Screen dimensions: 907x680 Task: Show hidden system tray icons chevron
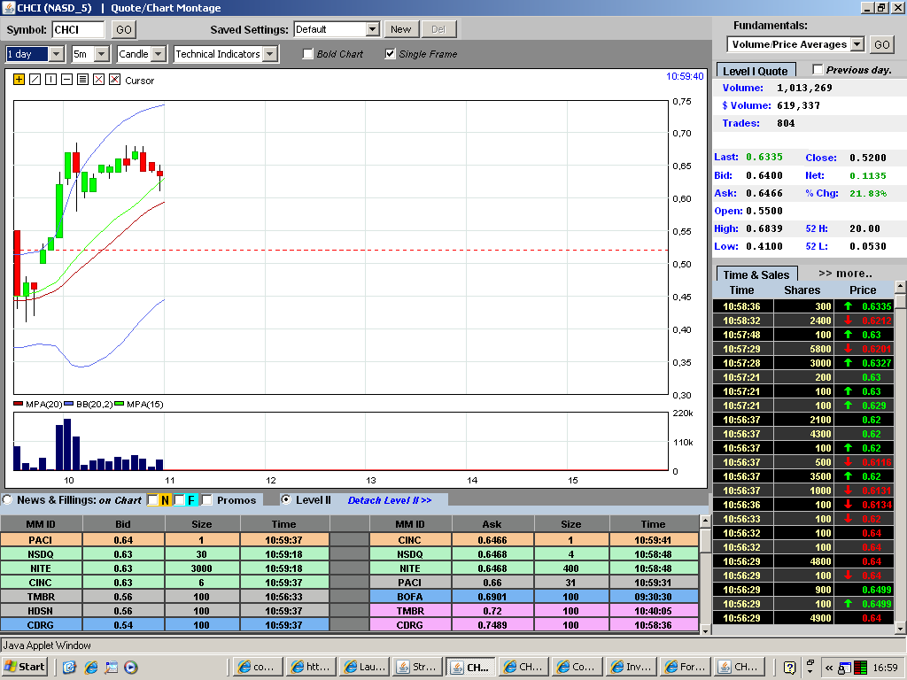tap(828, 668)
